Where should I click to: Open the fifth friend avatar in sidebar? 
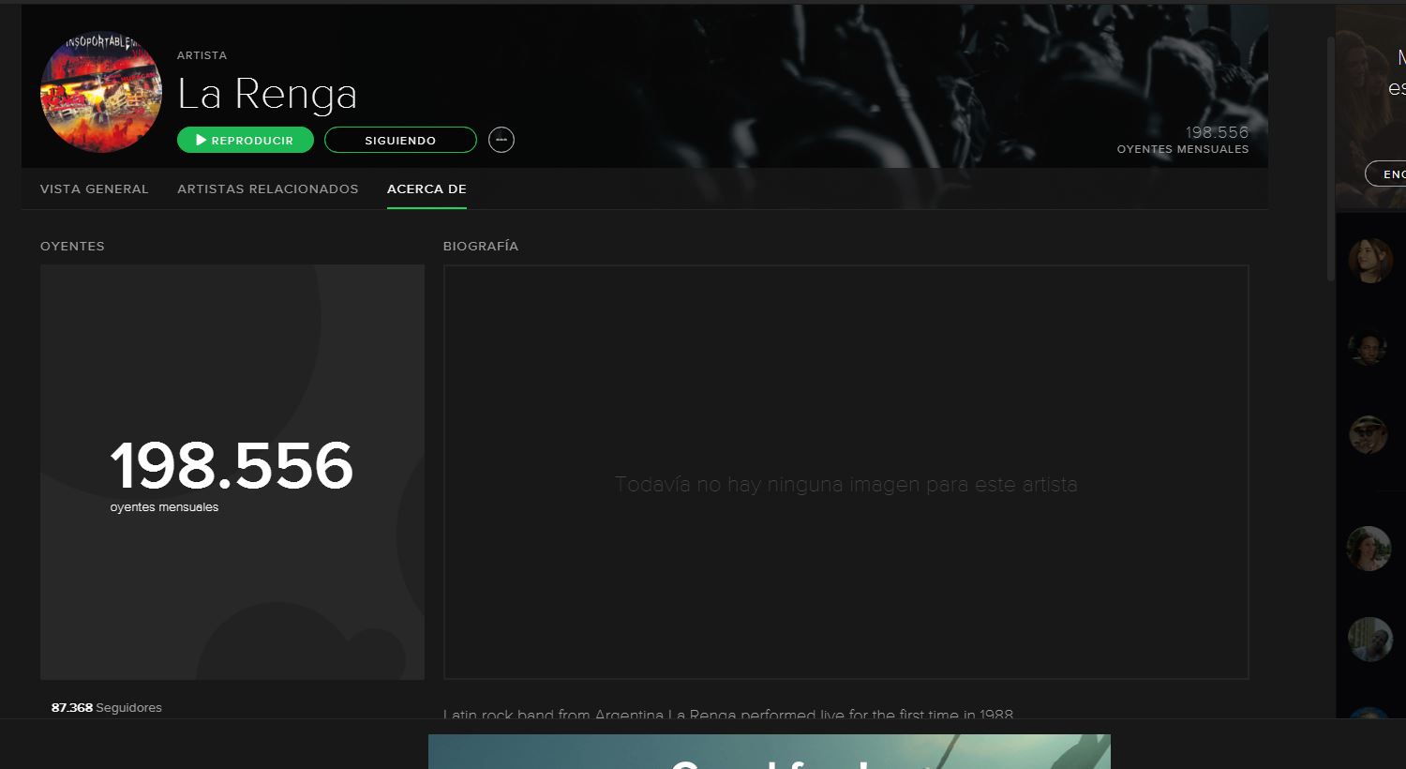click(1369, 640)
